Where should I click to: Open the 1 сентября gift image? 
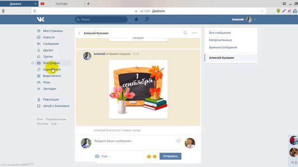click(x=138, y=90)
